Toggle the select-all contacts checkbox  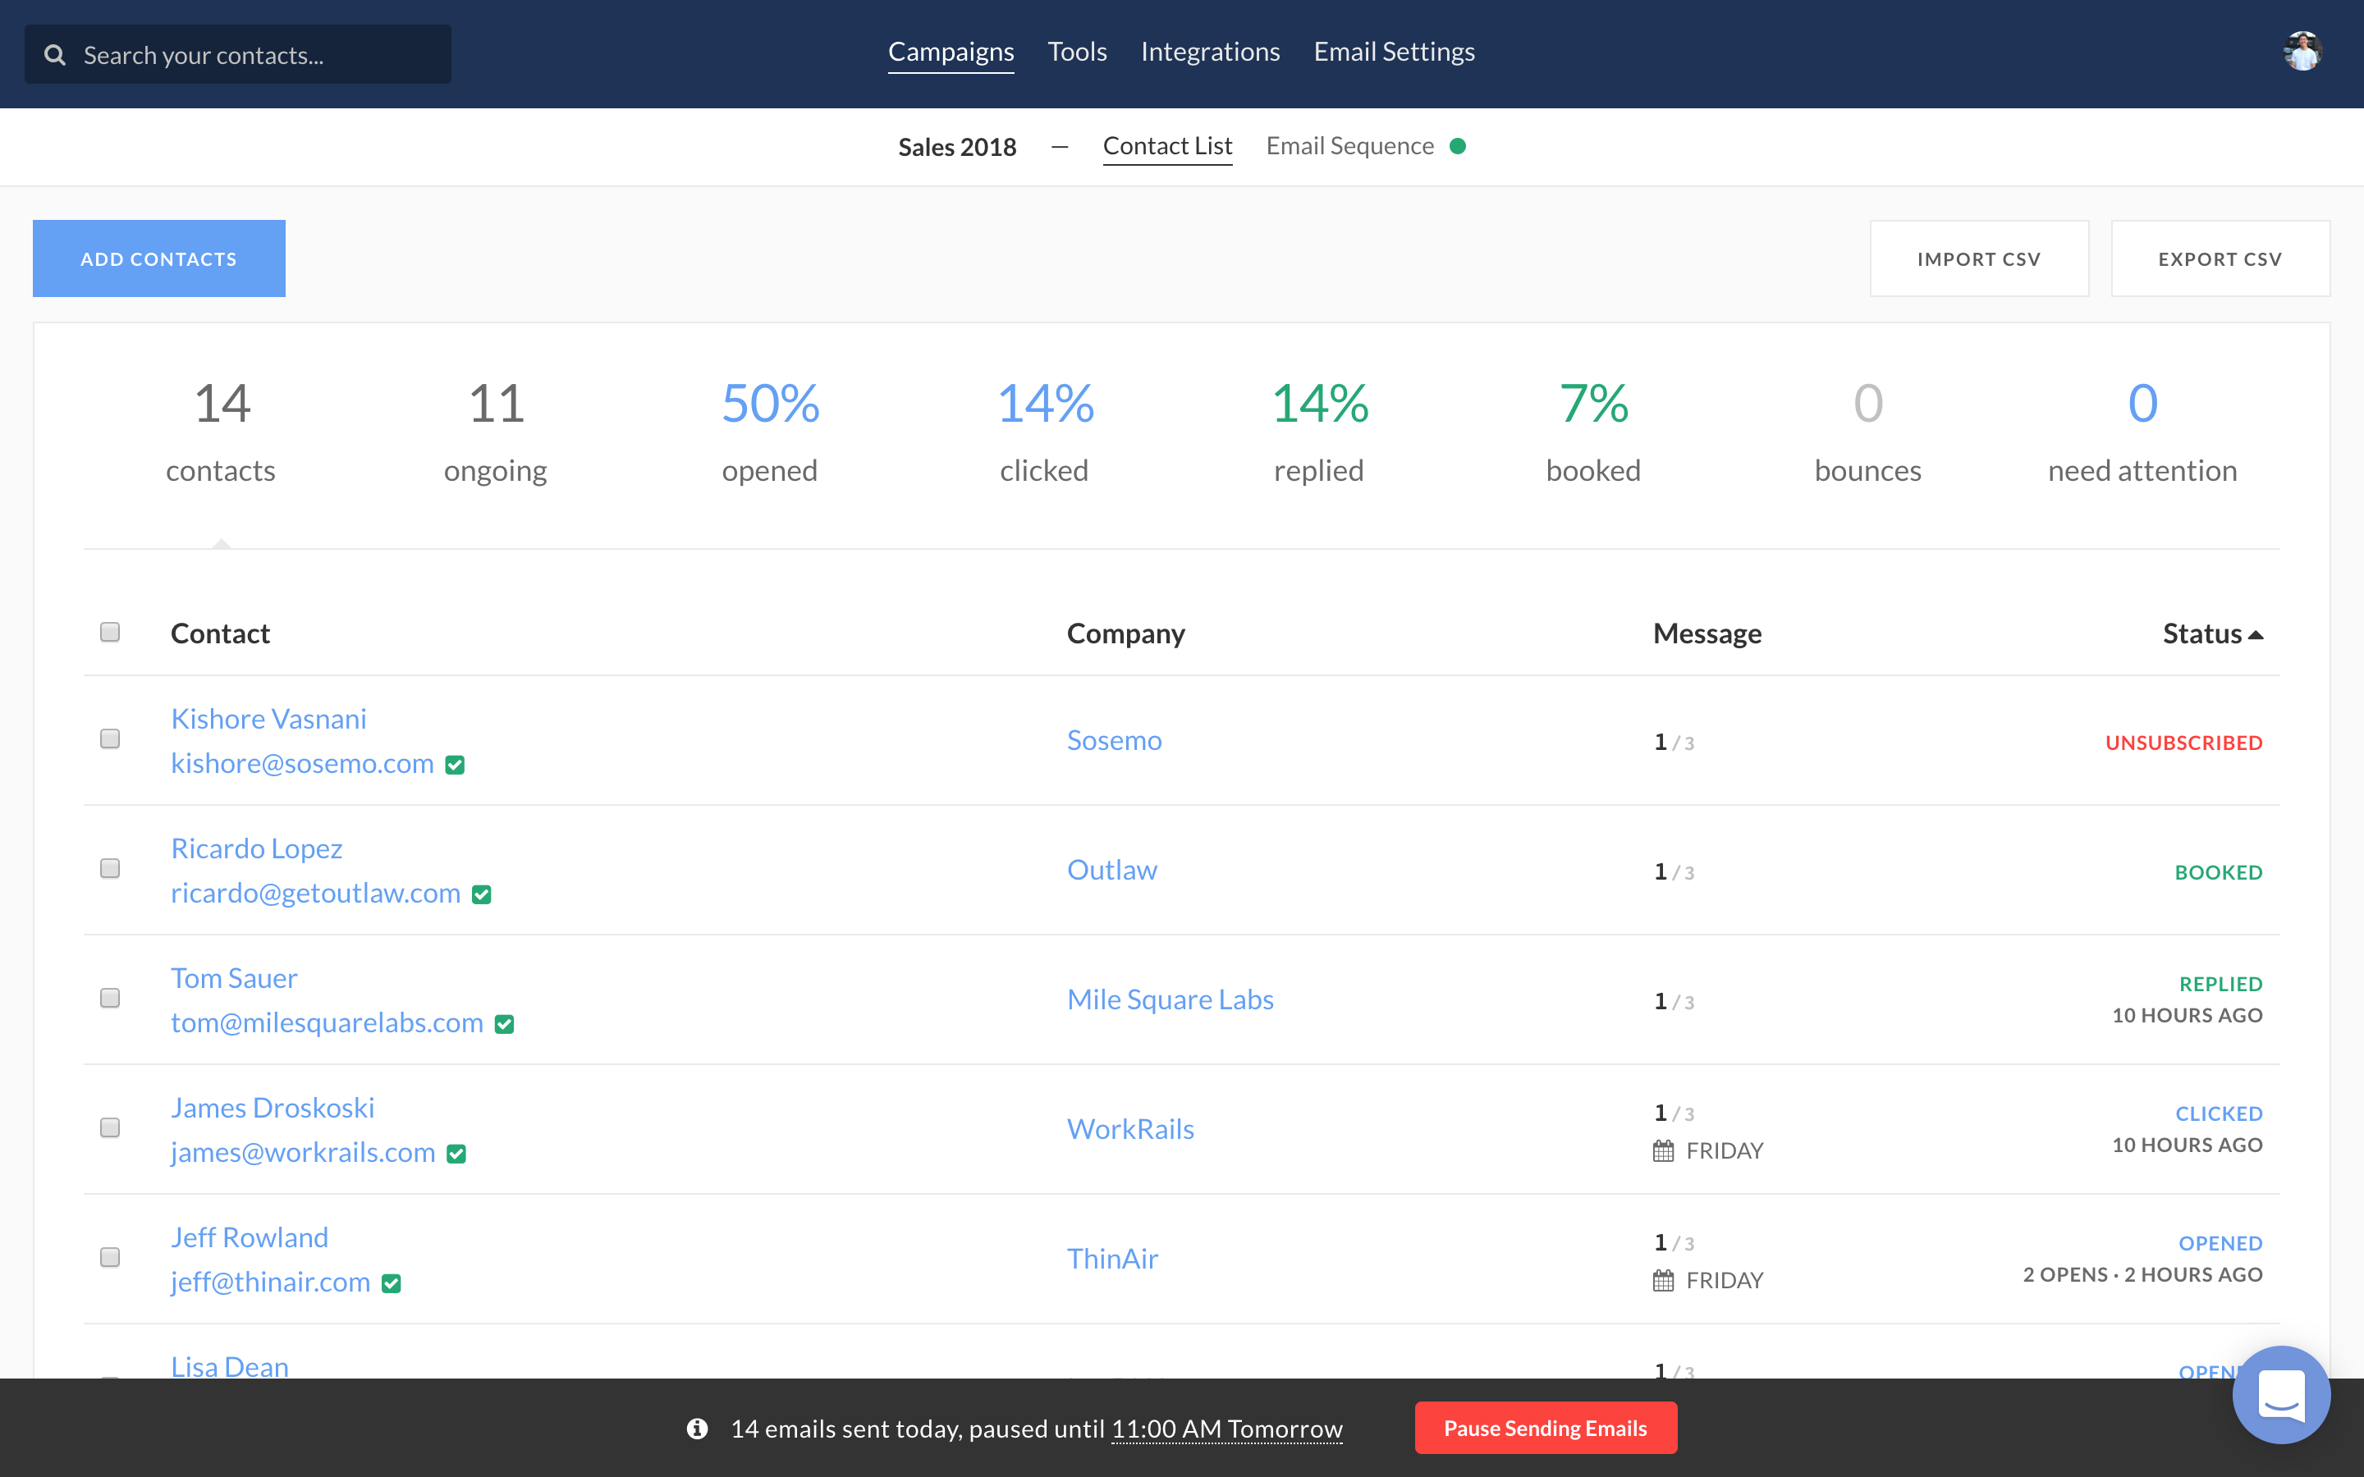coord(110,632)
